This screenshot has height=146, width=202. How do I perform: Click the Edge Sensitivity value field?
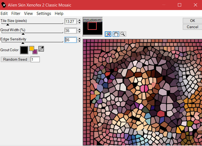[70, 40]
